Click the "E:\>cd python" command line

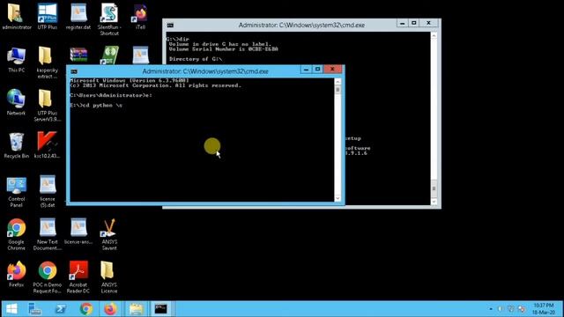[96, 106]
